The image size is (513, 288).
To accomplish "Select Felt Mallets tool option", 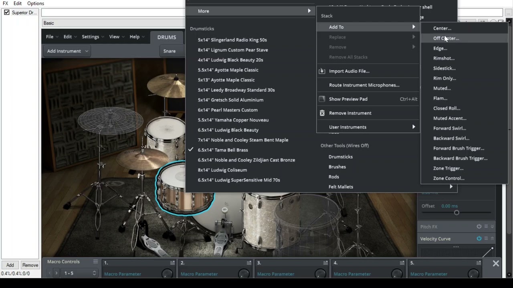I will (341, 187).
